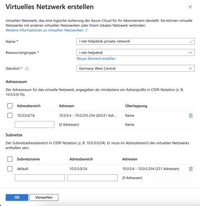Image resolution: width=200 pixels, height=206 pixels.
Task: Open Weitere Informationen zu virtuellen Netzwerken link
Action: (44, 30)
